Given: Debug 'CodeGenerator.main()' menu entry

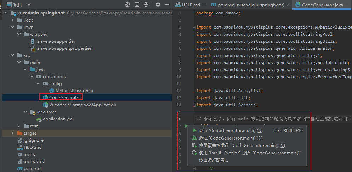Looking at the screenshot, I should tap(247, 138).
